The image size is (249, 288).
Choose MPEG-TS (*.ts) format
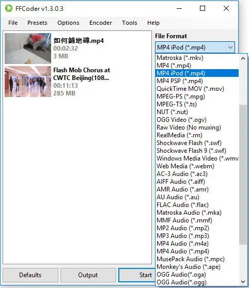[197, 104]
